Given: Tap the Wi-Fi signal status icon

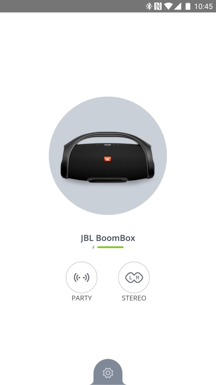Looking at the screenshot, I should [168, 6].
